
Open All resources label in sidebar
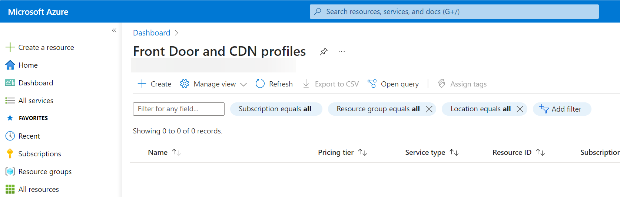(x=39, y=189)
